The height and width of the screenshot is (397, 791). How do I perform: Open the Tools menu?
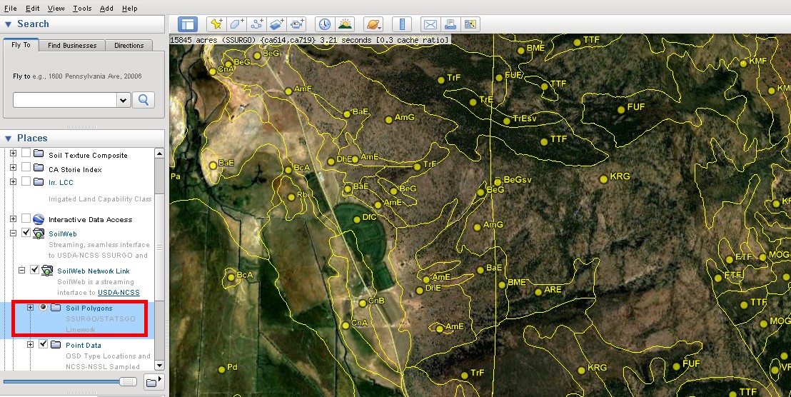[82, 8]
